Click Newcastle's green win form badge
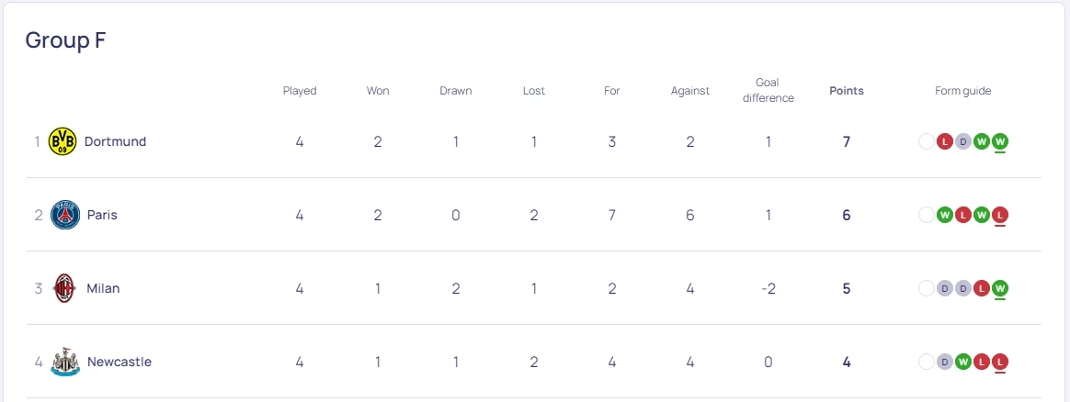The height and width of the screenshot is (402, 1070). [x=963, y=362]
